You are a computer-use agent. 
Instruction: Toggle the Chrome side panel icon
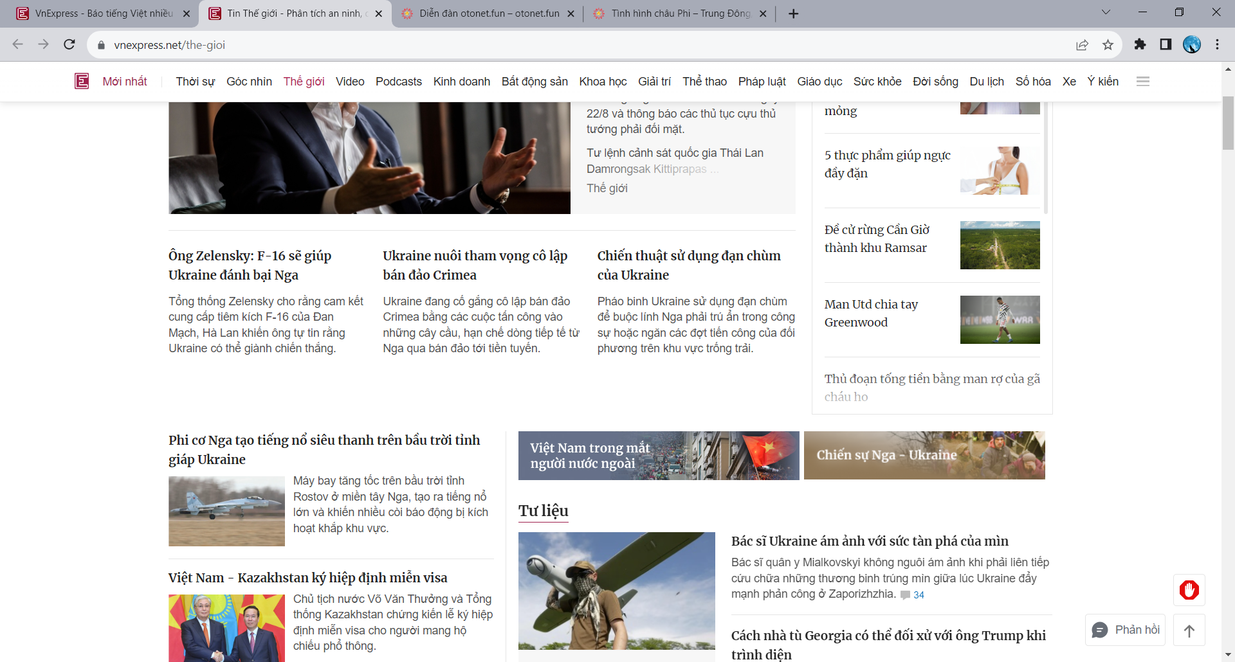(1166, 44)
